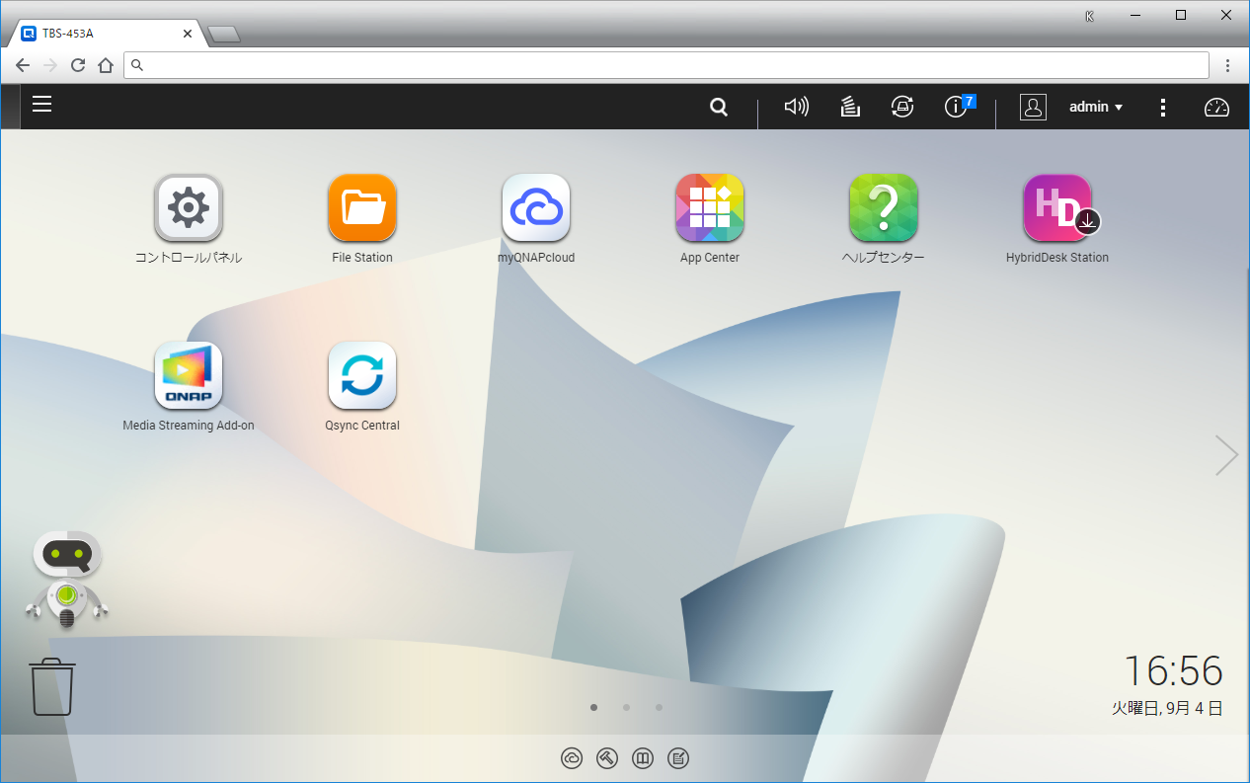Image resolution: width=1250 pixels, height=783 pixels.
Task: Open myQNAPcloud app
Action: [536, 208]
